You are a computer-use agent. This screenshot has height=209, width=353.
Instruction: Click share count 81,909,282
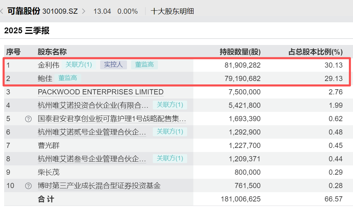pyautogui.click(x=243, y=65)
